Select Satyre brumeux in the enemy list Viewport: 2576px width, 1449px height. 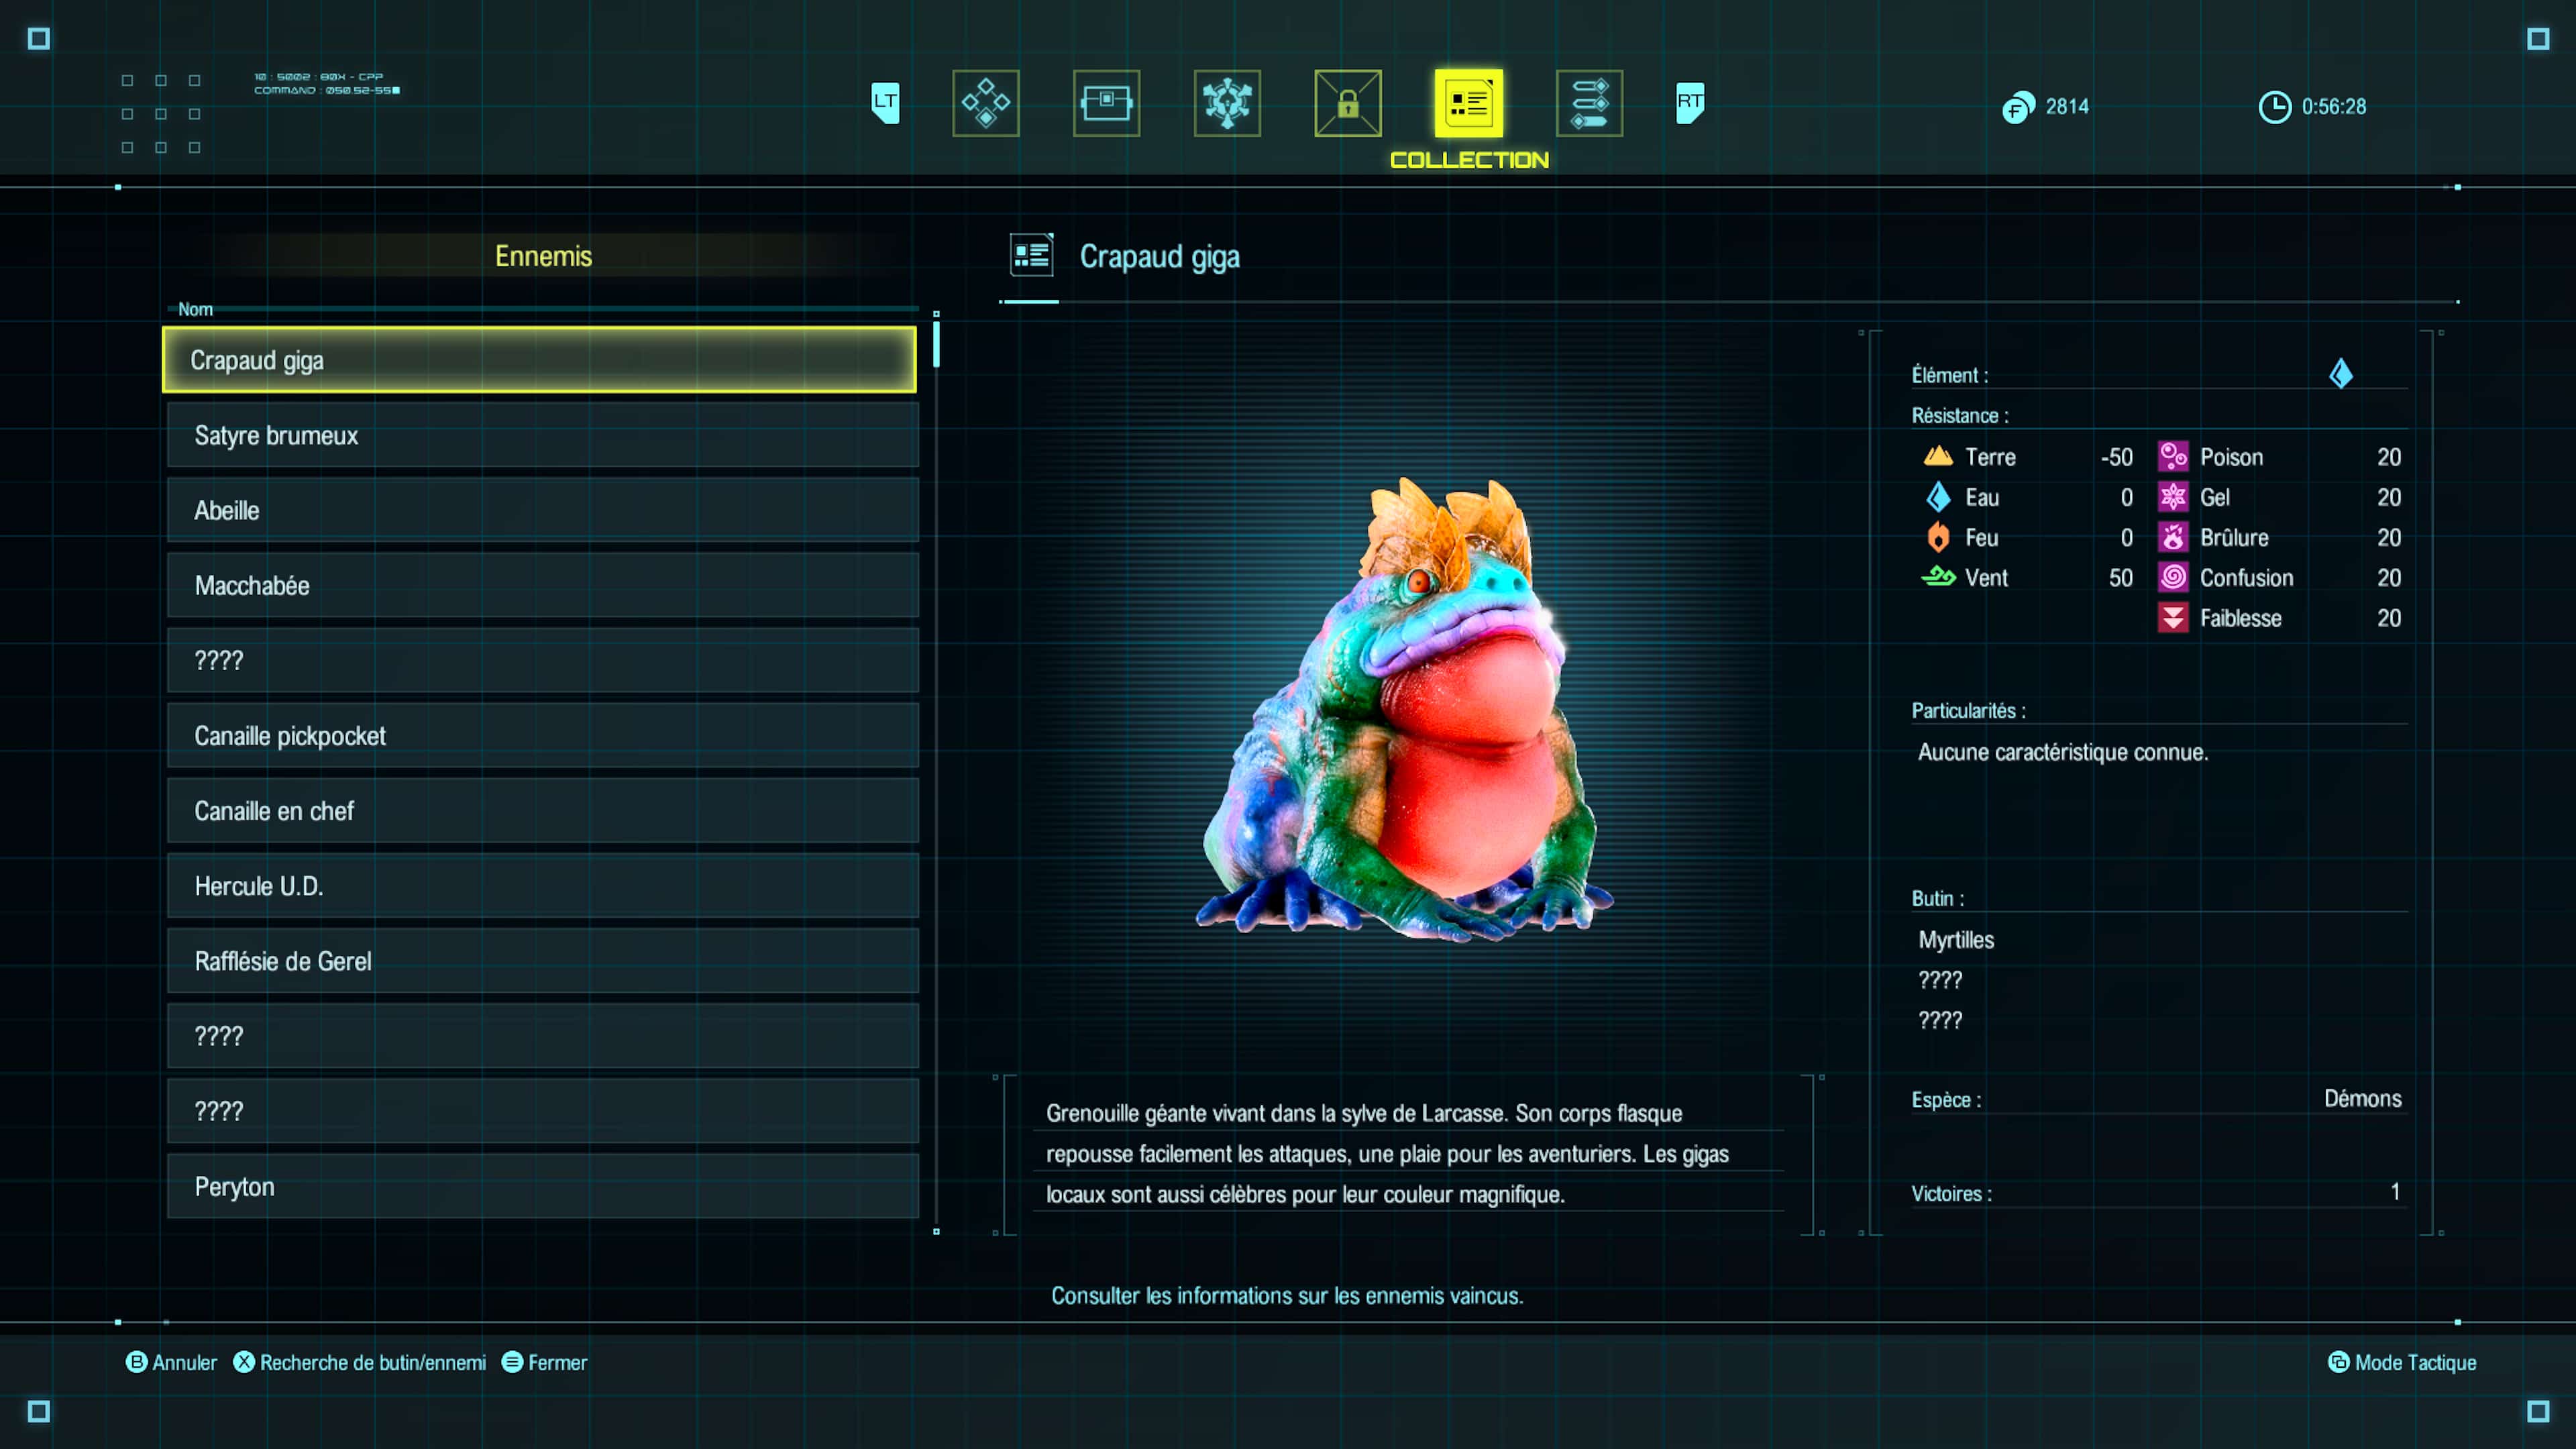(543, 435)
